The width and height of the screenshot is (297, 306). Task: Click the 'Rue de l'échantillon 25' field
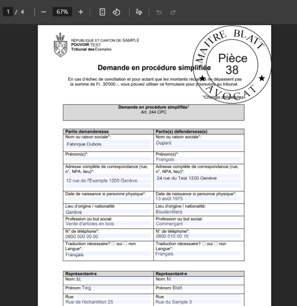pos(108,302)
